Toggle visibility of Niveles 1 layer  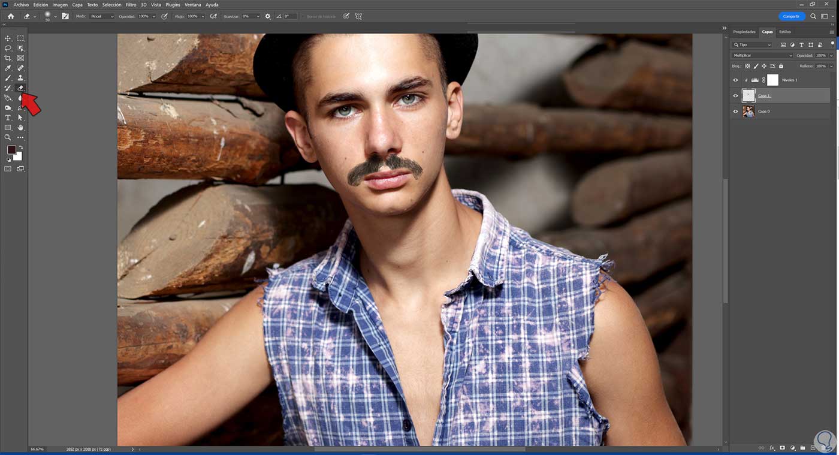tap(735, 80)
